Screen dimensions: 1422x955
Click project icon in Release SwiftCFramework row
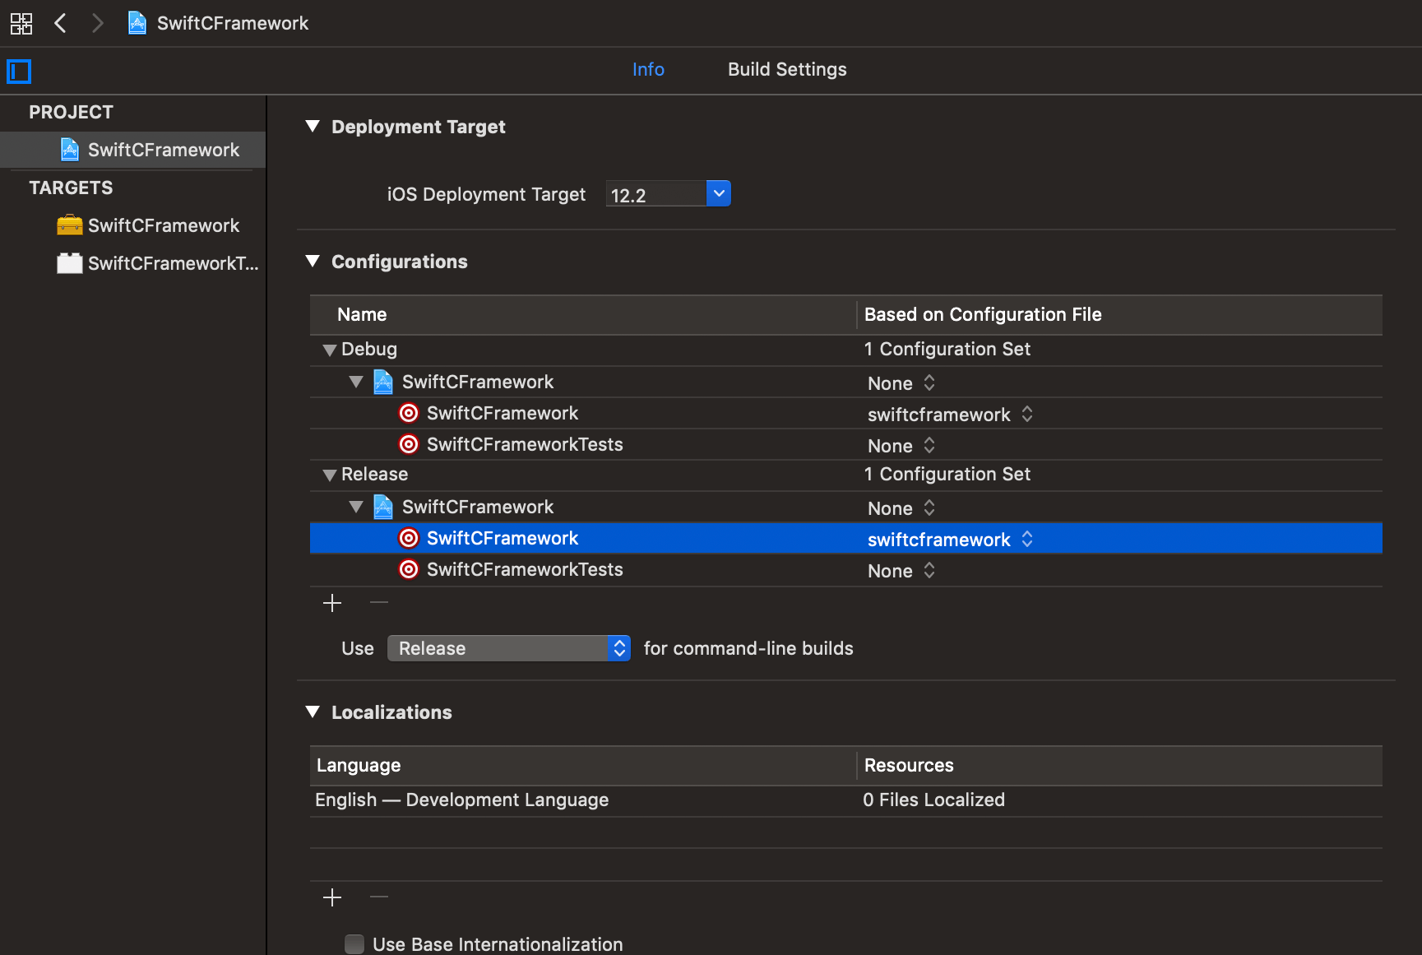[x=383, y=507]
